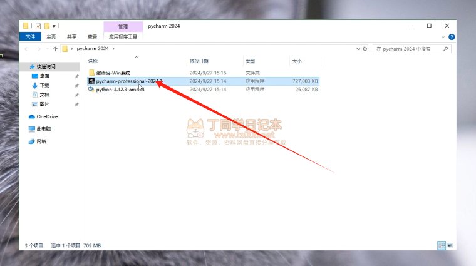476x266 pixels.
Task: Open the 应用程序工具 tab
Action: point(123,37)
